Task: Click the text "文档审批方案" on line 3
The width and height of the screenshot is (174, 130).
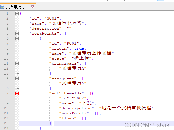Action: tap(67, 23)
